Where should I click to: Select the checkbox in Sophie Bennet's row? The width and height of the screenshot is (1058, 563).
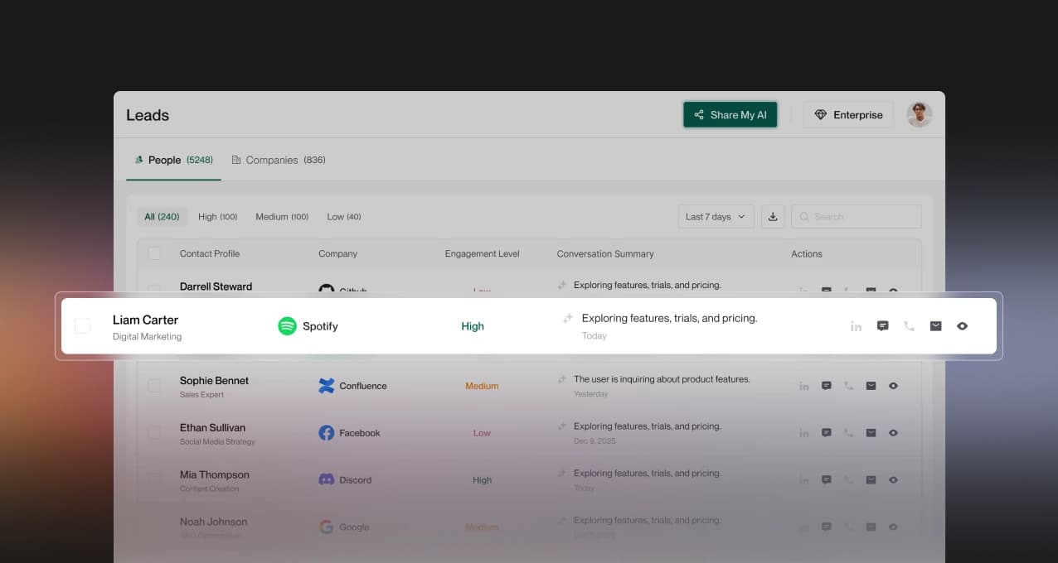154,386
